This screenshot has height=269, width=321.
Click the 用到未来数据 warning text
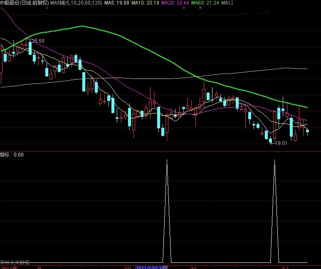point(15,262)
